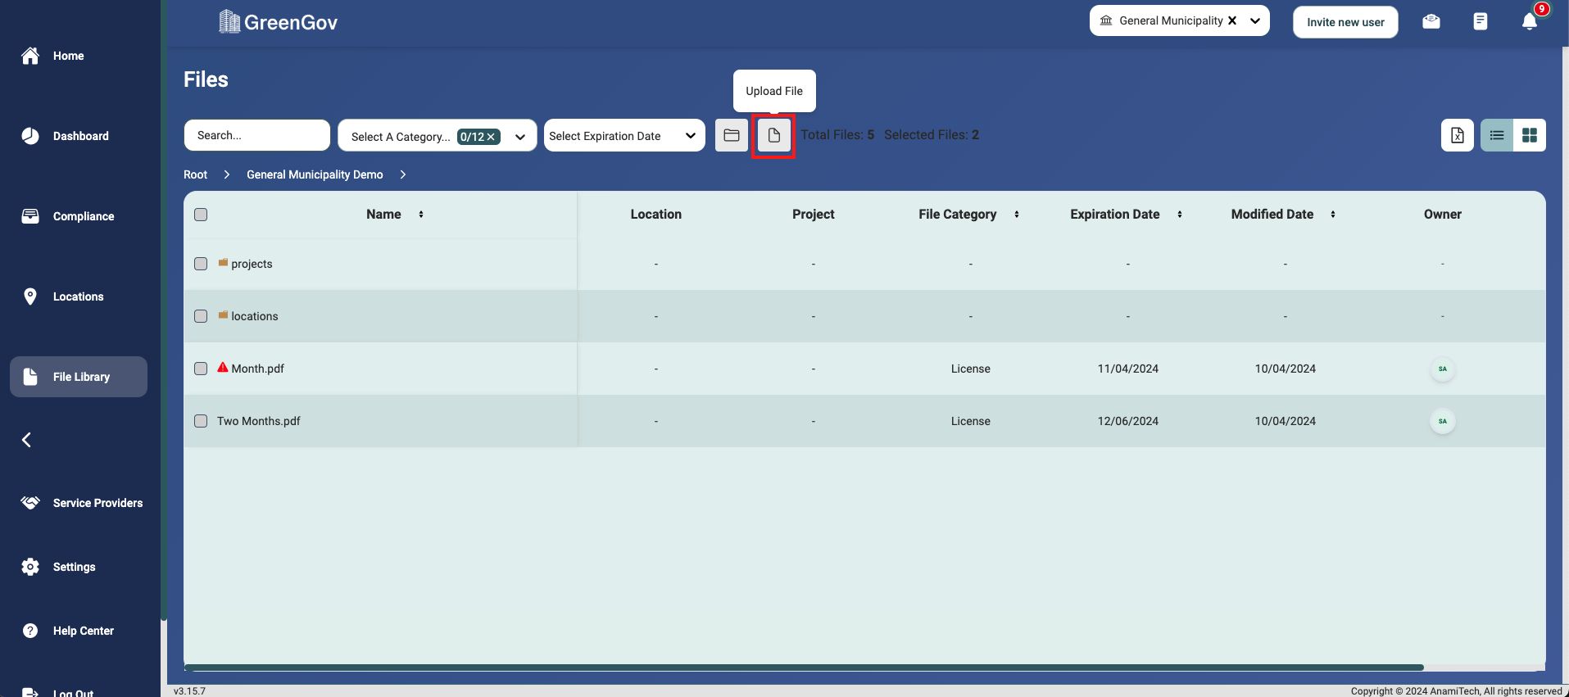Click Log Out in sidebar
1569x697 pixels.
click(x=74, y=693)
